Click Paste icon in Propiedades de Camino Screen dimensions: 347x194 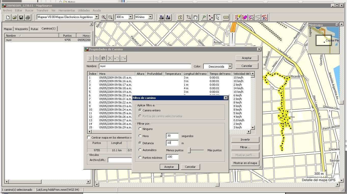(x=103, y=58)
